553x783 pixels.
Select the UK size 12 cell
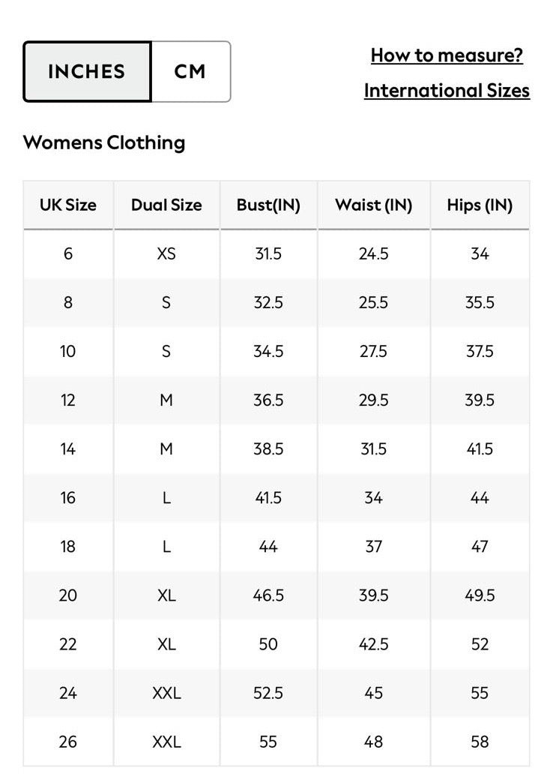[x=68, y=400]
